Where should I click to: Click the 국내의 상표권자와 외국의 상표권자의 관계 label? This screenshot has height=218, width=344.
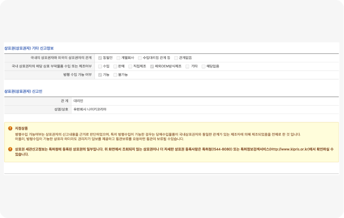click(61, 58)
